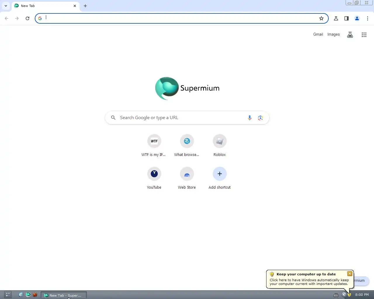This screenshot has height=299, width=374.
Task: Close the Windows update balloon
Action: [350, 274]
